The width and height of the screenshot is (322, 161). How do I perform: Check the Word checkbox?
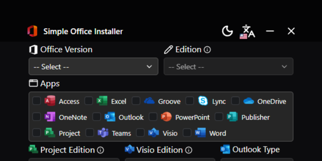click(x=187, y=133)
